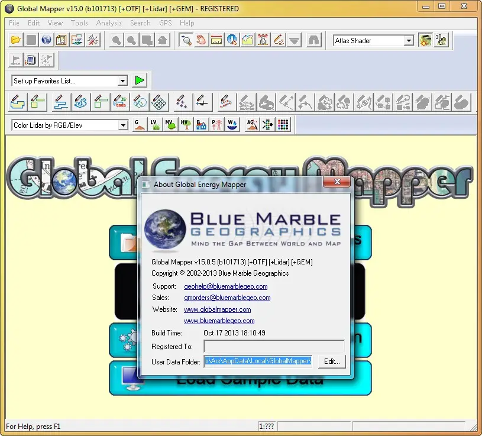Expand the Set up Favorites List dropdown
Image resolution: width=482 pixels, height=436 pixels.
coord(122,81)
